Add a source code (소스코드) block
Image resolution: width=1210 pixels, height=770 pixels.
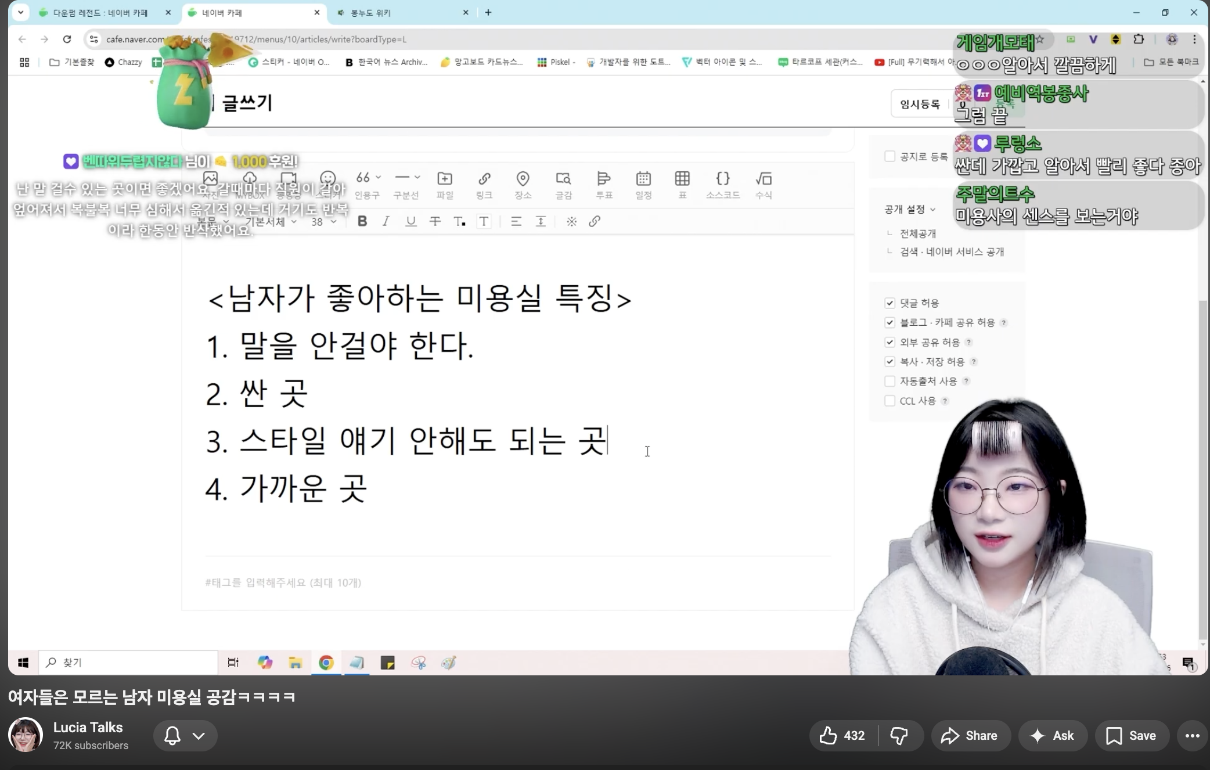coord(722,179)
